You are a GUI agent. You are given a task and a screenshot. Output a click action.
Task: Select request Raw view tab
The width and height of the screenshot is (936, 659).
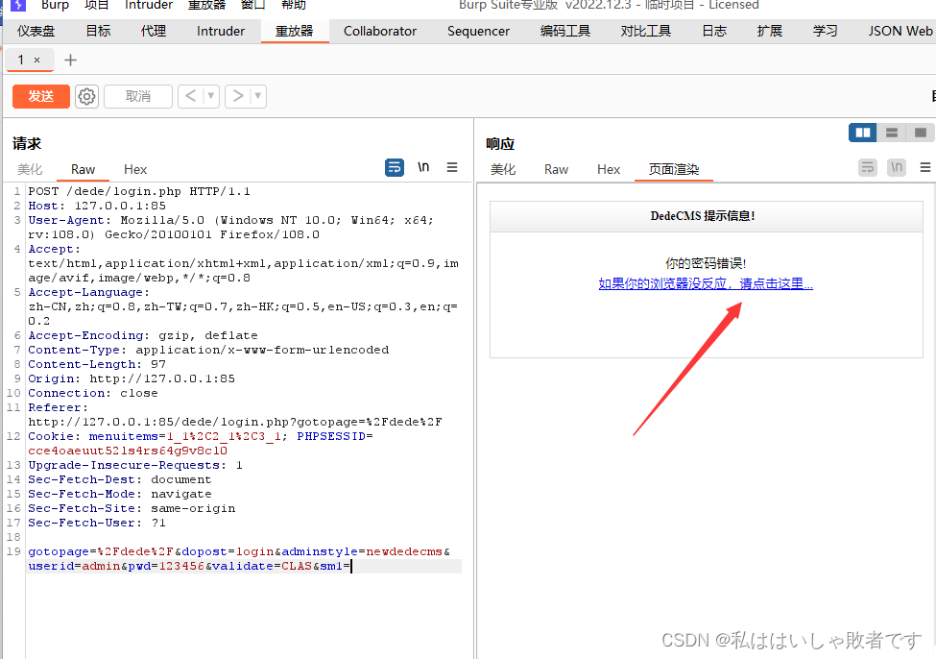(x=83, y=170)
